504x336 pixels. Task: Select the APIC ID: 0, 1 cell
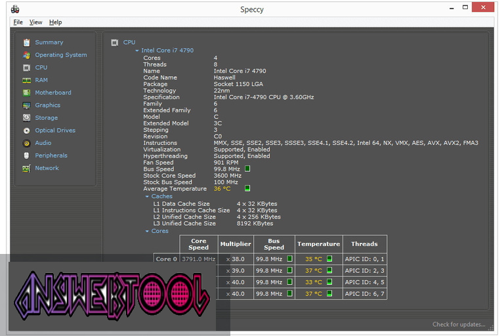click(364, 259)
